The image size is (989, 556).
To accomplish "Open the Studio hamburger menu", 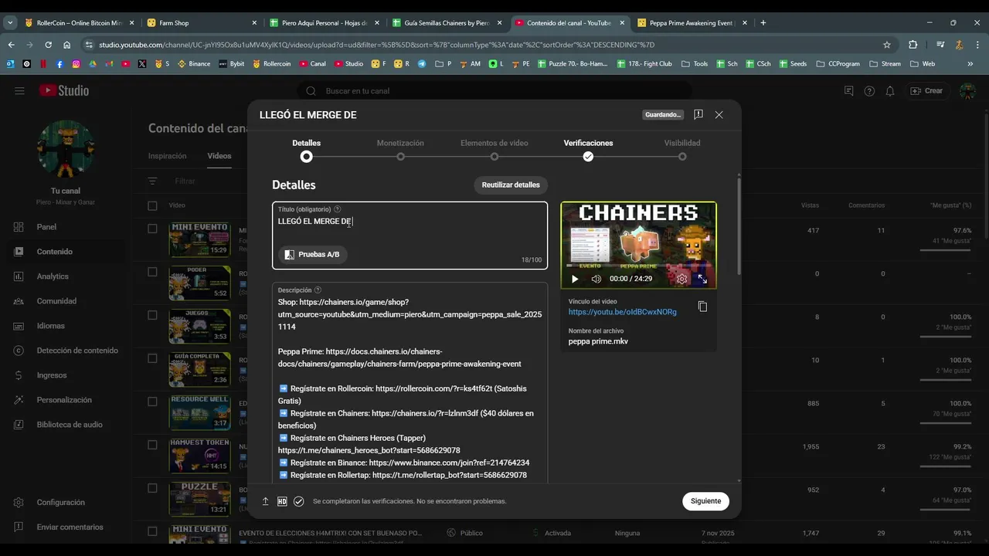I will [19, 91].
